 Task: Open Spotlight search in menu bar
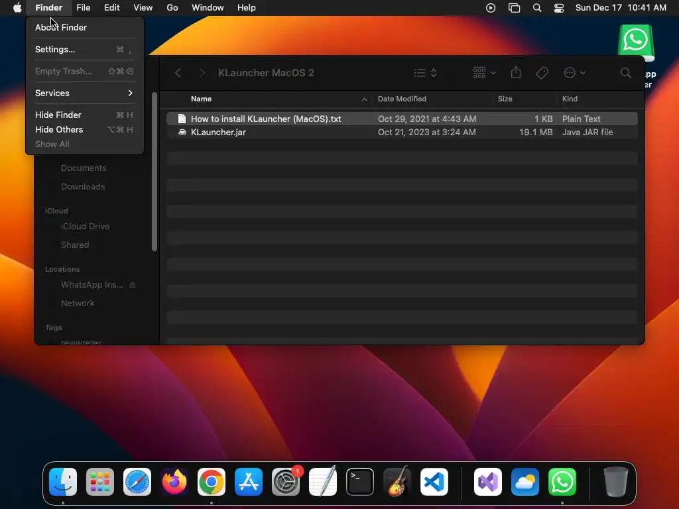point(537,8)
